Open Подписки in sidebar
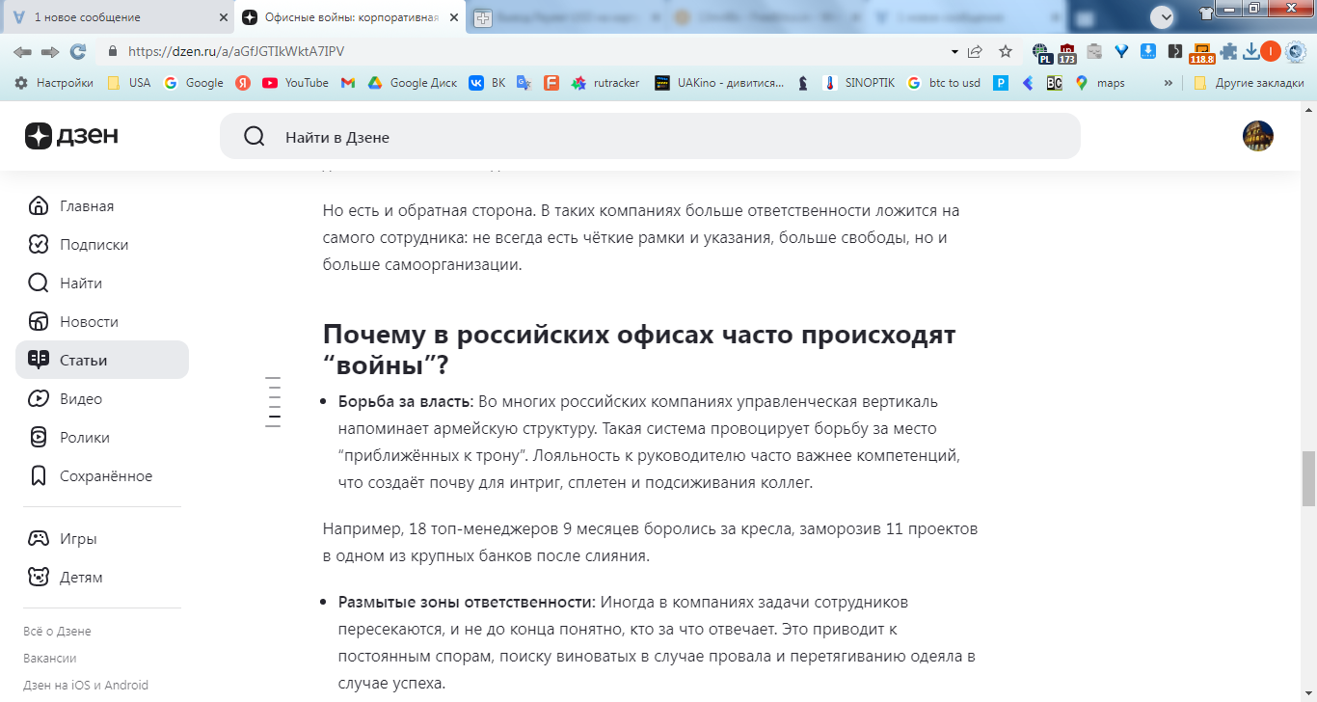This screenshot has height=702, width=1317. coord(102,244)
